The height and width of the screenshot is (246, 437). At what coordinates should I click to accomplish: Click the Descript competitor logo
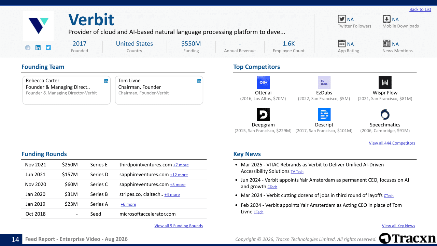[324, 114]
